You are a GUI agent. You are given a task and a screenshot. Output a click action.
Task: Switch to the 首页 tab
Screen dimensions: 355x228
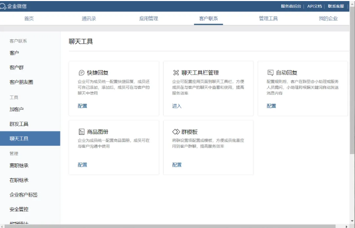[29, 18]
